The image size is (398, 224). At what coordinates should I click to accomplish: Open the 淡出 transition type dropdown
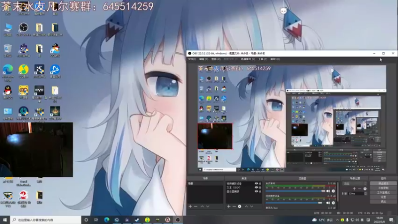(x=355, y=183)
